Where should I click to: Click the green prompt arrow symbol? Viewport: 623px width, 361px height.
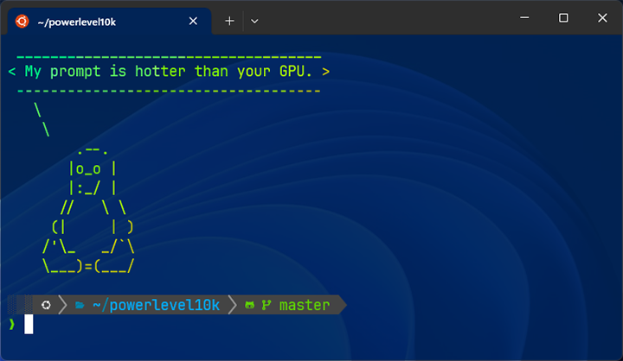(12, 324)
